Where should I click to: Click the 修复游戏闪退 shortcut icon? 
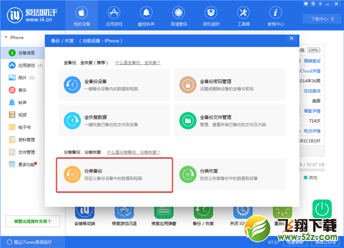124,212
